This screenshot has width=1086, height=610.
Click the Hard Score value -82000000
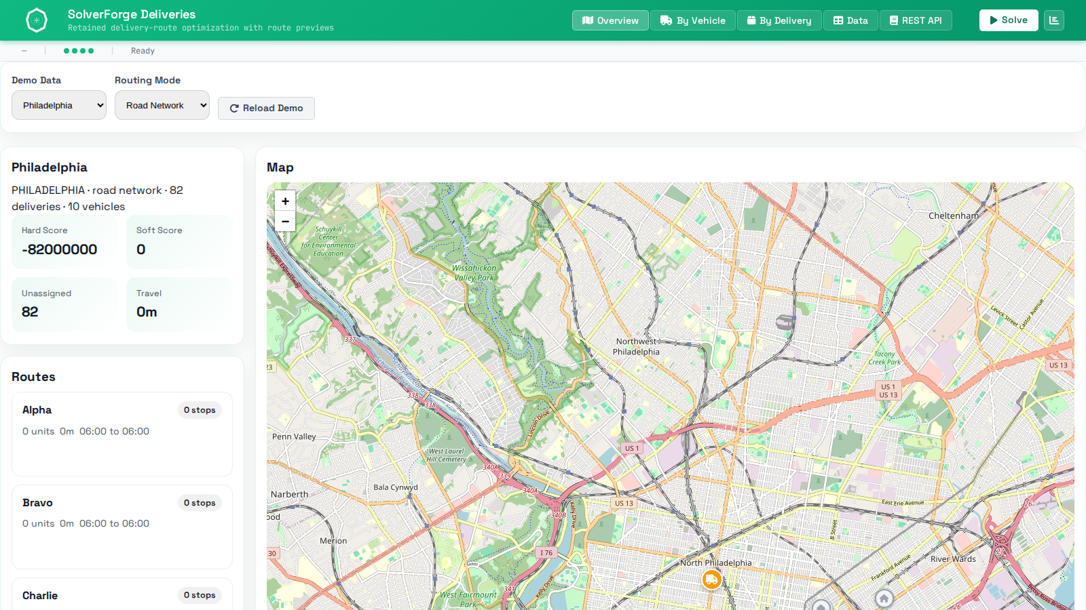[x=60, y=249]
